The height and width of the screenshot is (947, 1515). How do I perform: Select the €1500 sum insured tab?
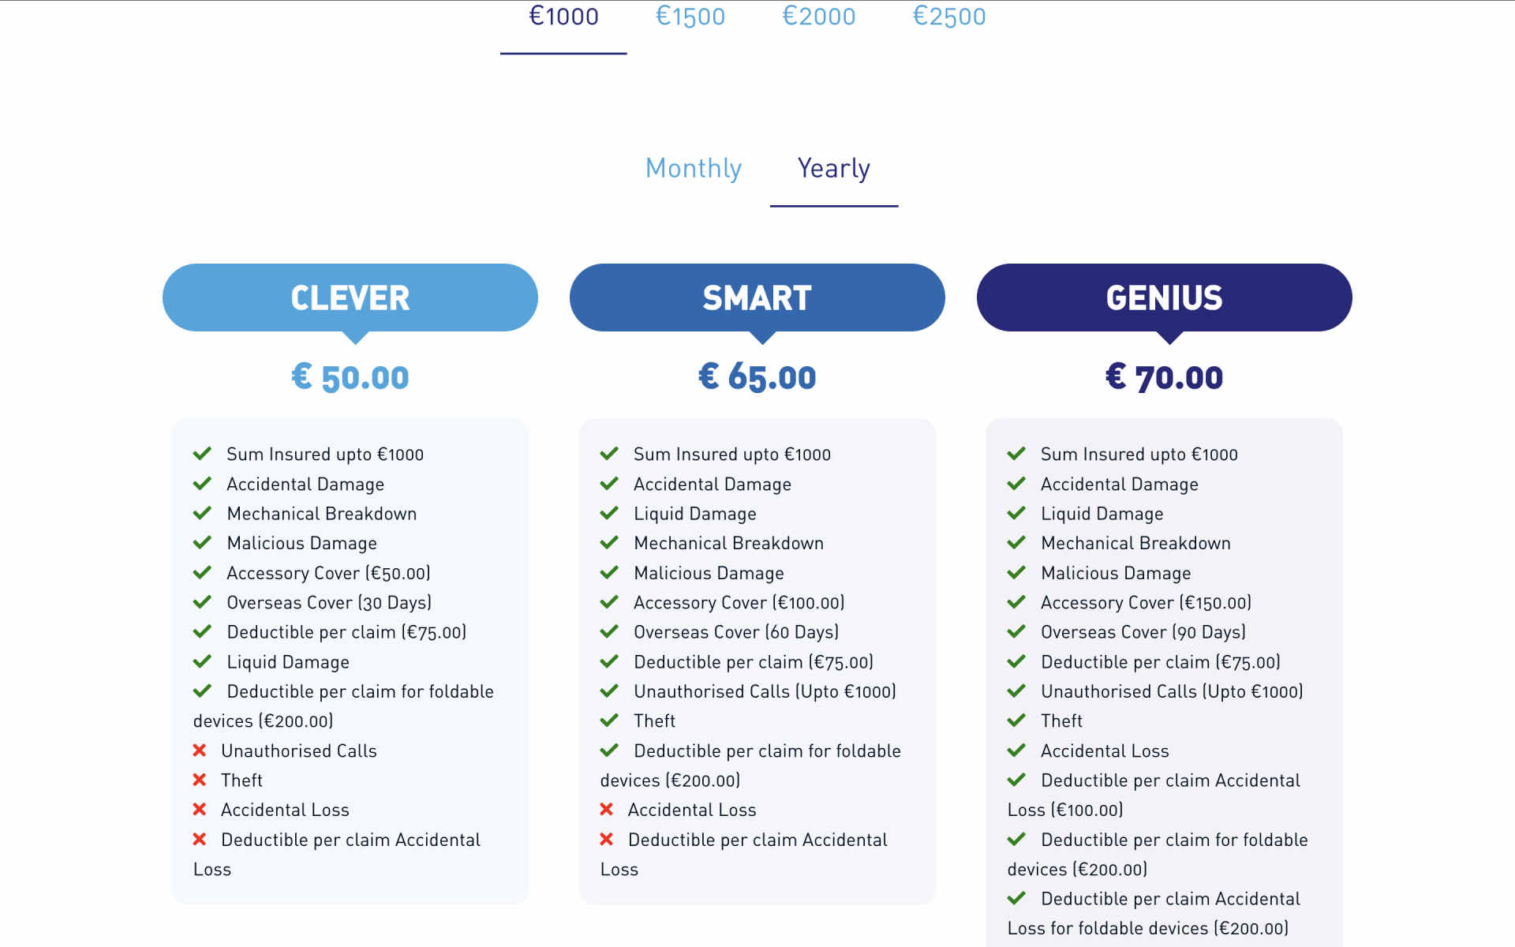[690, 17]
